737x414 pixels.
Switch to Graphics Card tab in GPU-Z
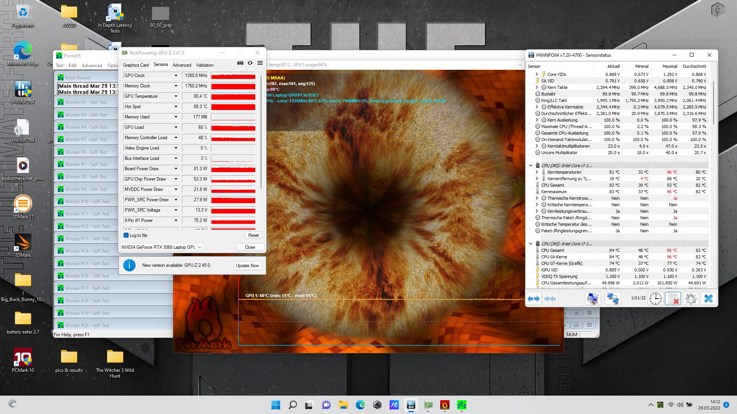click(x=136, y=65)
